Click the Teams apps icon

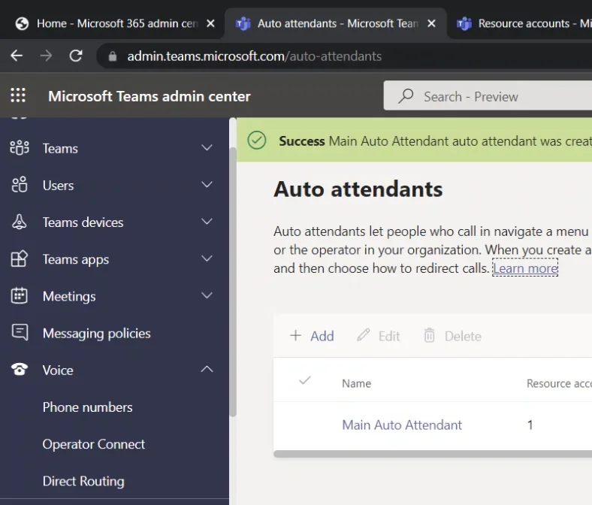point(20,259)
